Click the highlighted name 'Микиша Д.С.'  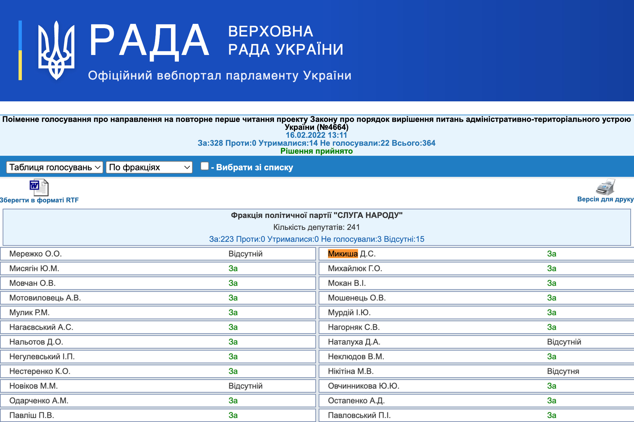351,254
